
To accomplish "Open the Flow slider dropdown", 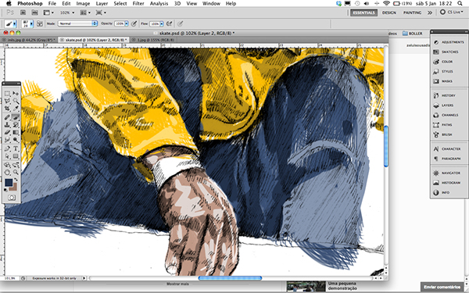I will coord(162,23).
